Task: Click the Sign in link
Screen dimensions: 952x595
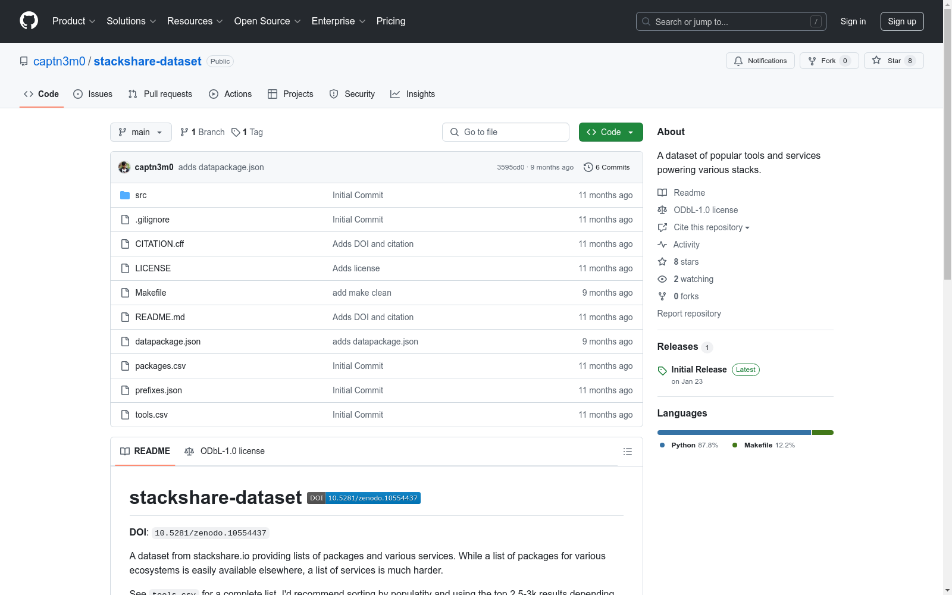Action: coord(853,21)
